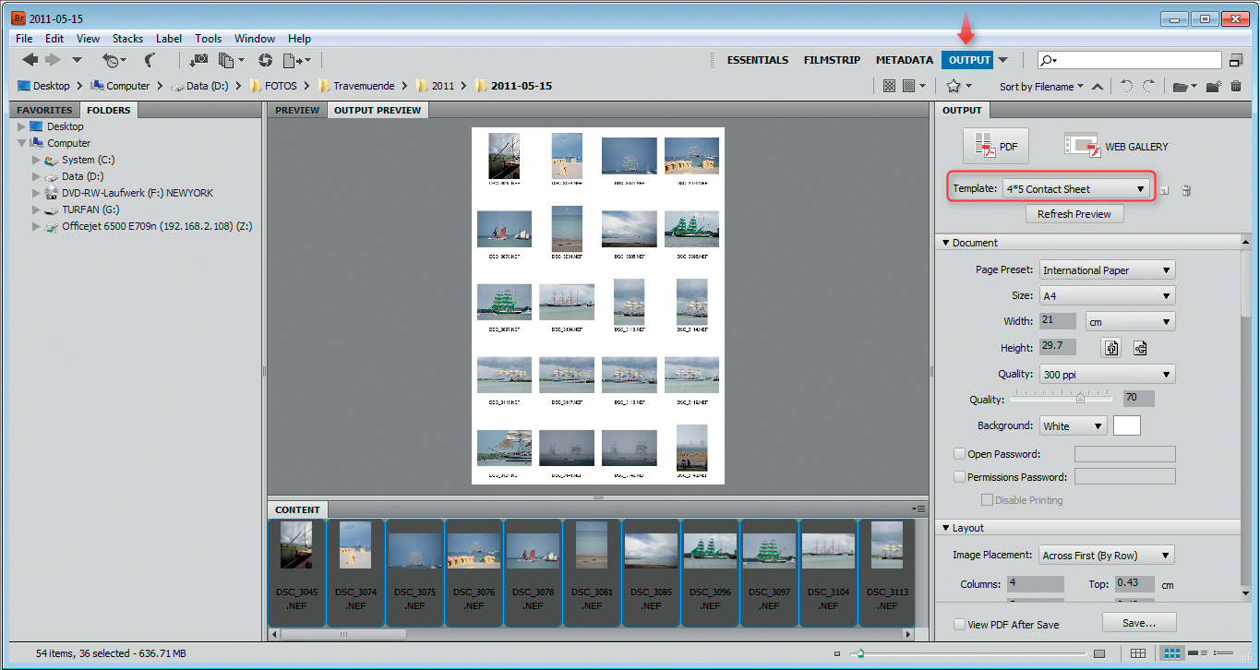The height and width of the screenshot is (670, 1260).
Task: Click lock thumbnail grid icon
Action: [1138, 653]
